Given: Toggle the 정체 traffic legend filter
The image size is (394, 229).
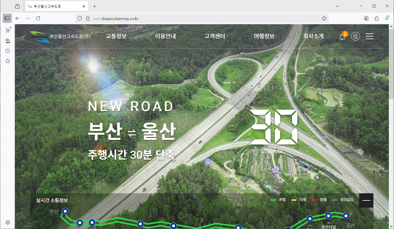Looking at the screenshot, I should click(x=320, y=200).
